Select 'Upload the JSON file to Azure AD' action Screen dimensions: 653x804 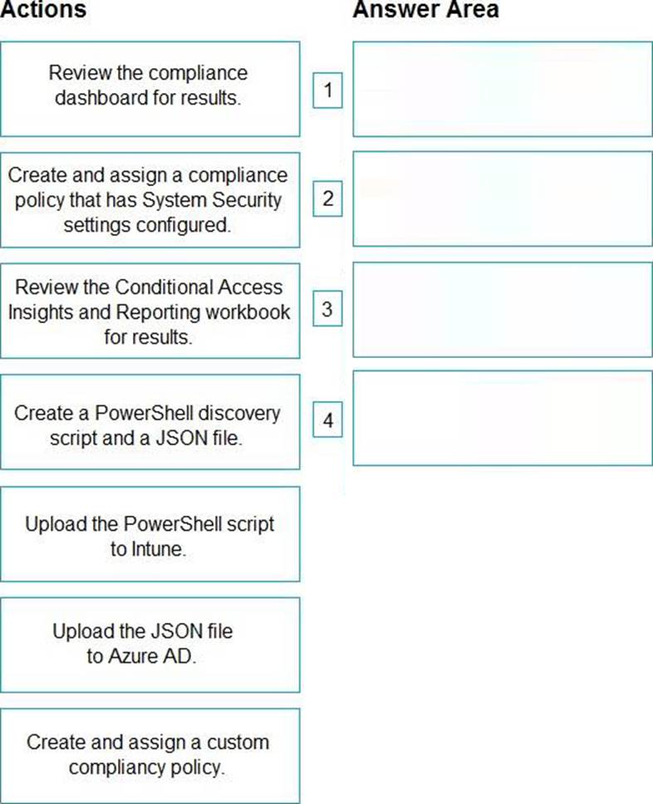click(x=150, y=644)
